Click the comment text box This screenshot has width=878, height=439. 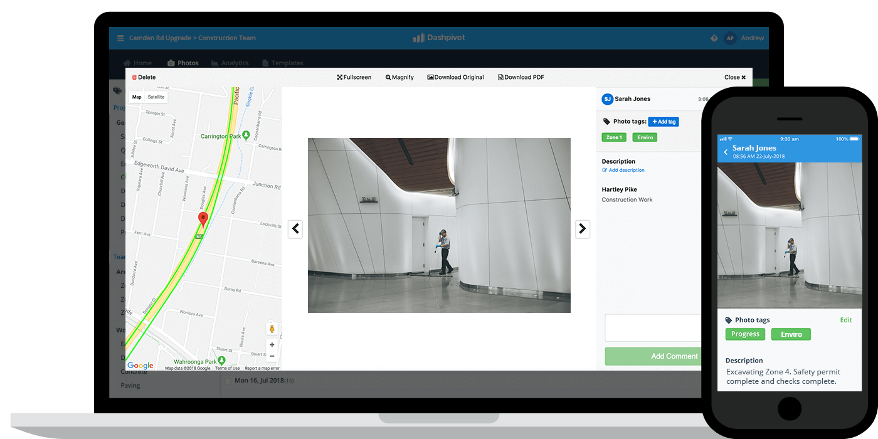pyautogui.click(x=653, y=328)
